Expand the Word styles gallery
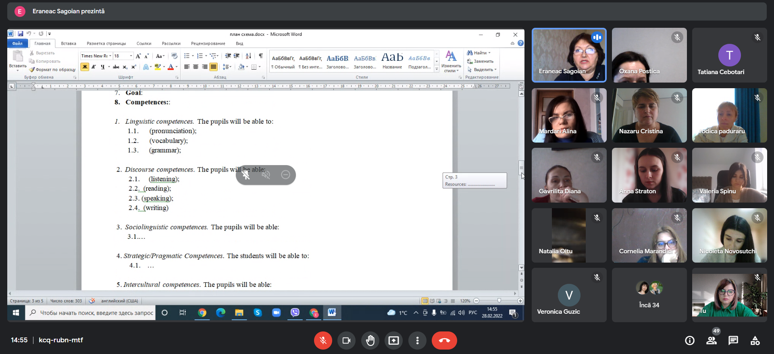The image size is (774, 354). tap(437, 69)
